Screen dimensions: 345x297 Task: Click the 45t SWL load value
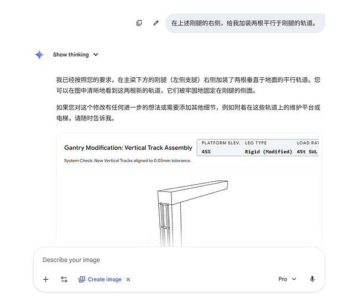tap(307, 152)
